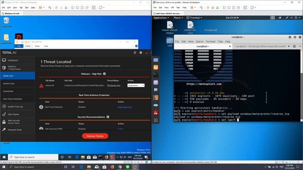Open Dashboard in TotalAV sidebar
The width and height of the screenshot is (303, 170).
point(18,60)
